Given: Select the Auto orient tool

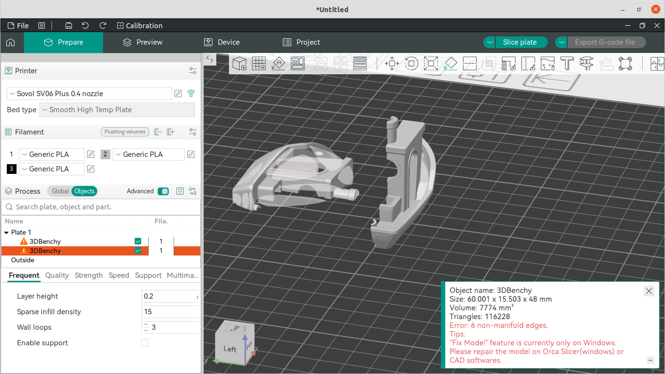Looking at the screenshot, I should [x=279, y=64].
